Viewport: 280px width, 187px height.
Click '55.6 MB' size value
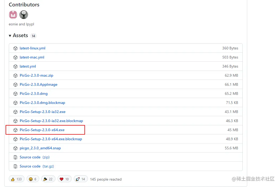(232, 148)
